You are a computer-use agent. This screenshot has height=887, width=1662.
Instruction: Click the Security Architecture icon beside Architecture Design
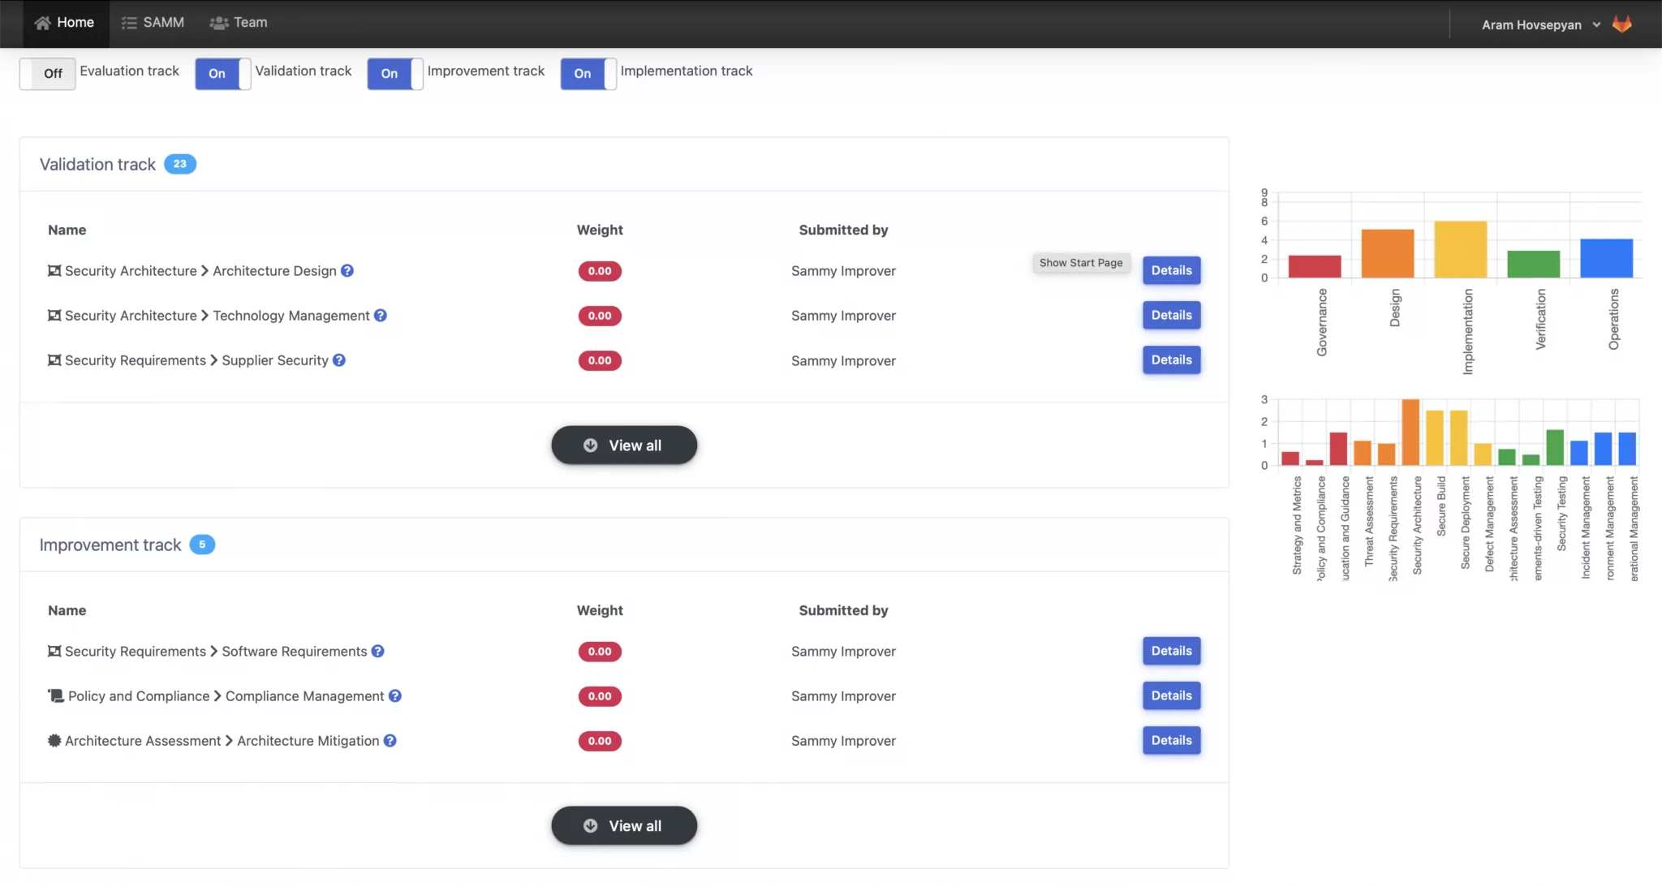54,271
